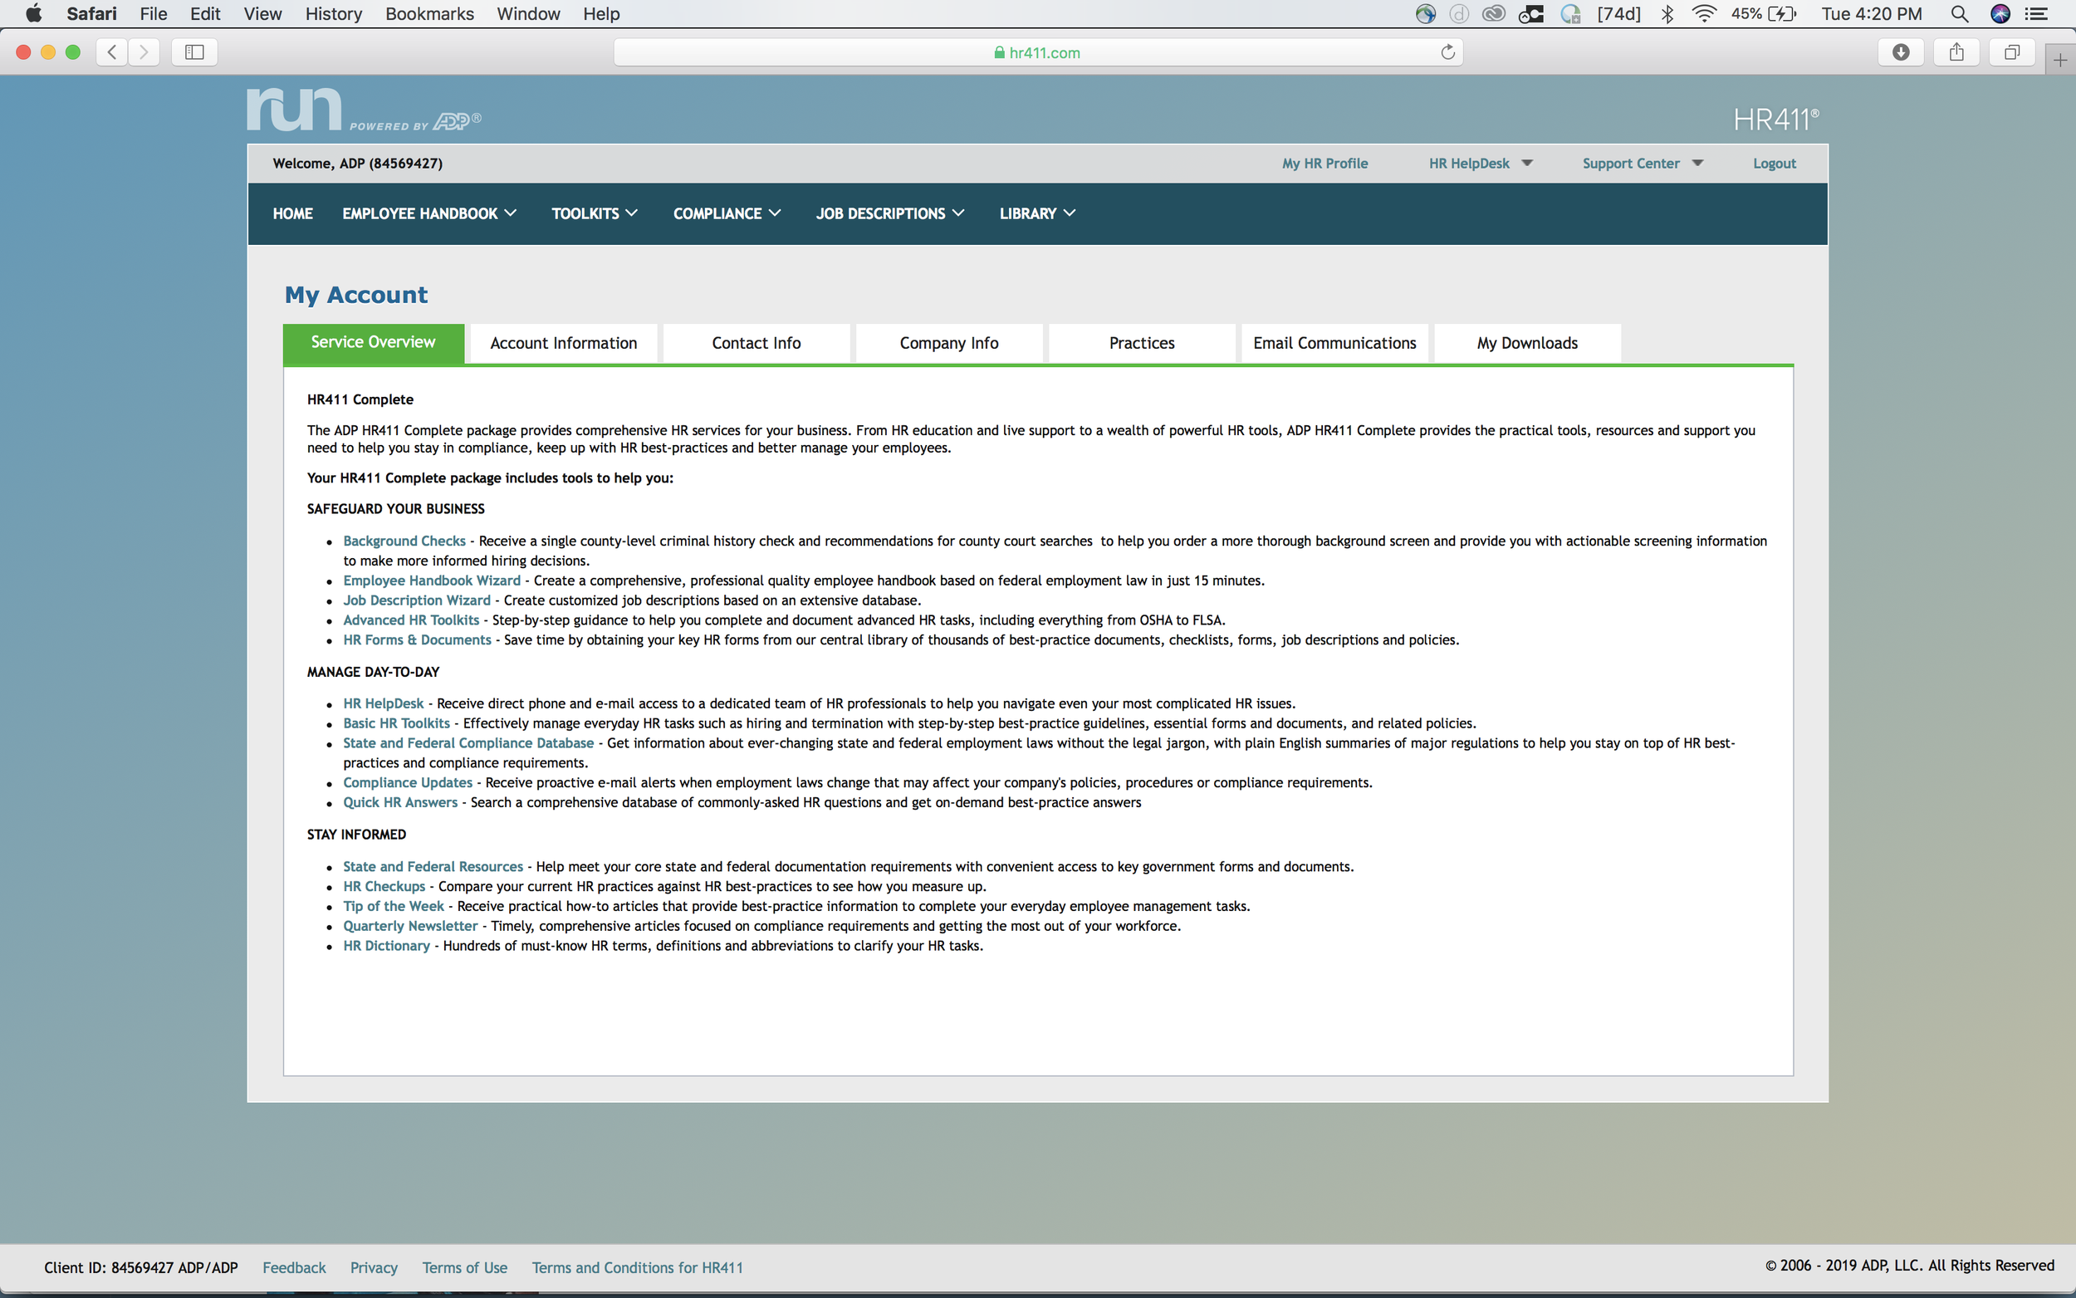The width and height of the screenshot is (2076, 1298).
Task: Open a new tab with the plus icon
Action: pos(2061,58)
